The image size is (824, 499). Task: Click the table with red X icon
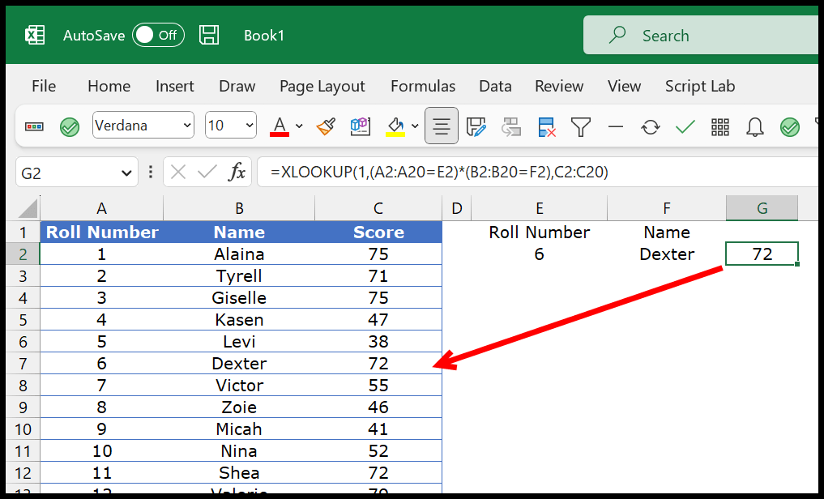pyautogui.click(x=547, y=126)
